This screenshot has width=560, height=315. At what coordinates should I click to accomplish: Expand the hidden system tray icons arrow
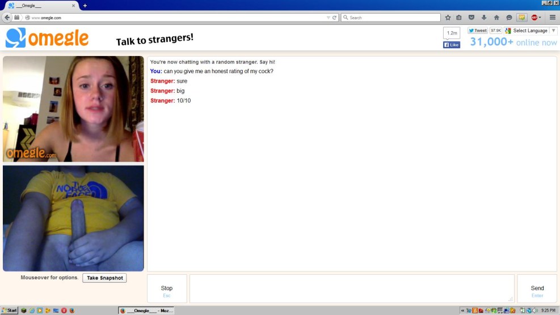[462, 310]
